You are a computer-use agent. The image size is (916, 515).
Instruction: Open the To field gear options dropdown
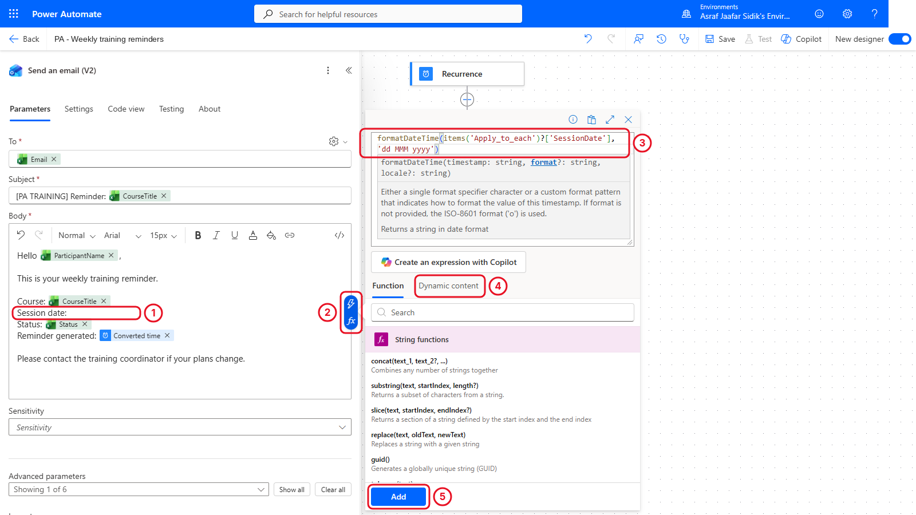point(338,141)
